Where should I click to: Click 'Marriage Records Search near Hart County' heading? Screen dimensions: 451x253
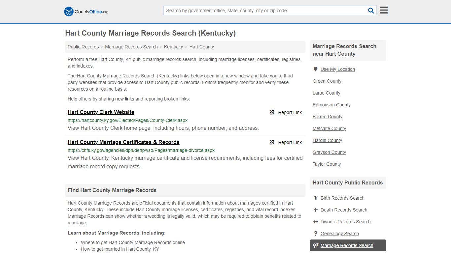point(344,50)
